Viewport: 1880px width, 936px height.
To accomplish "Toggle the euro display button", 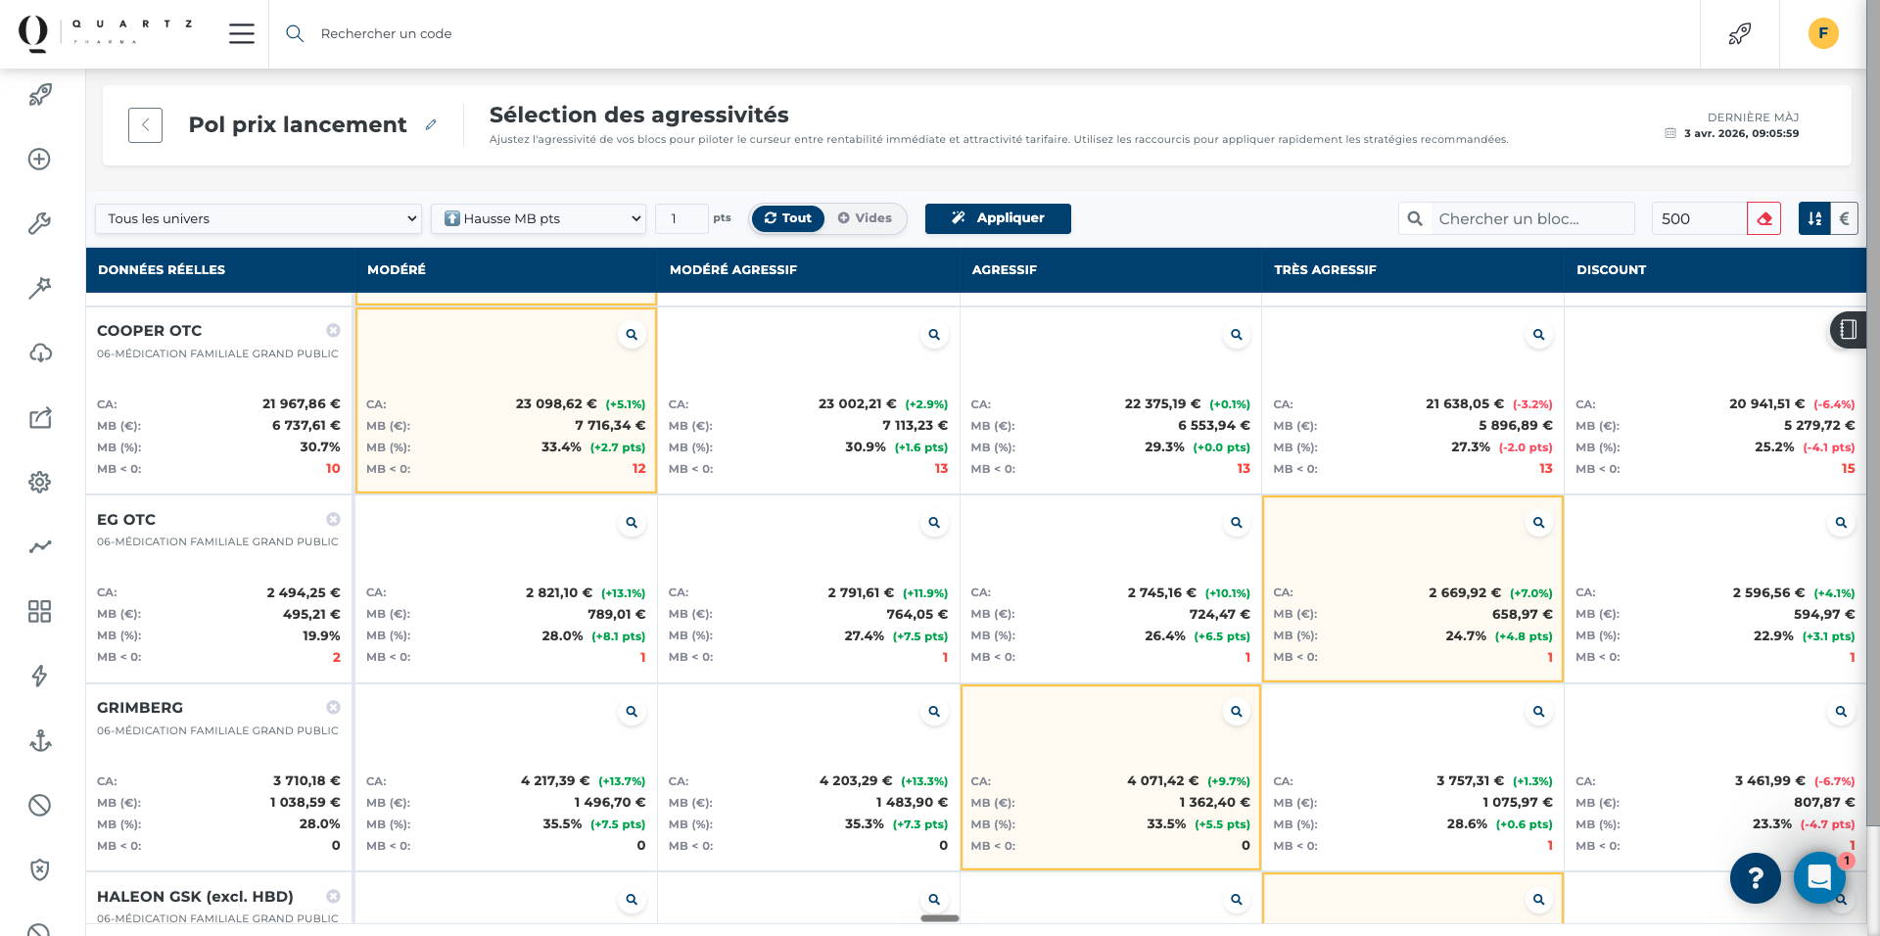I will (x=1845, y=218).
